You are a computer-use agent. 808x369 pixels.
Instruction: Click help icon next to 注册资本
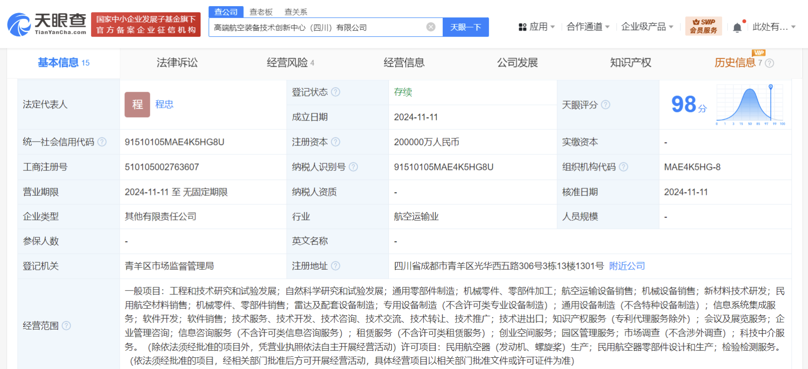[336, 142]
